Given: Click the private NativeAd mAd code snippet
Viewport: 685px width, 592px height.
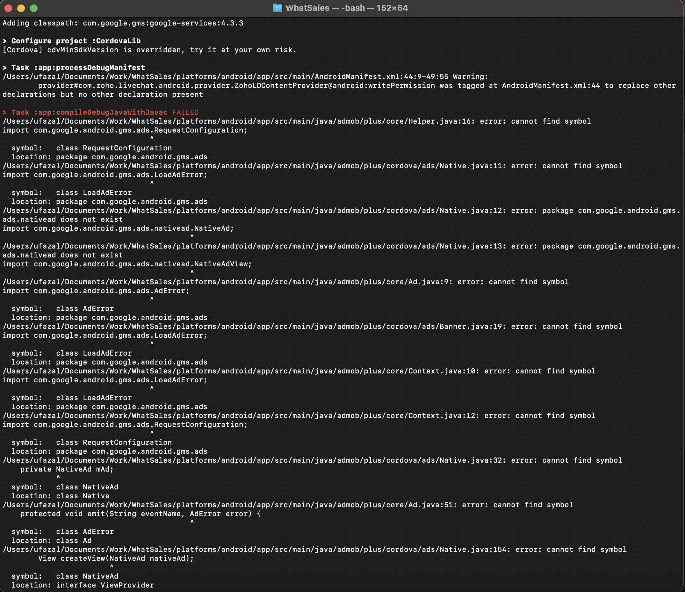Looking at the screenshot, I should tap(66, 469).
